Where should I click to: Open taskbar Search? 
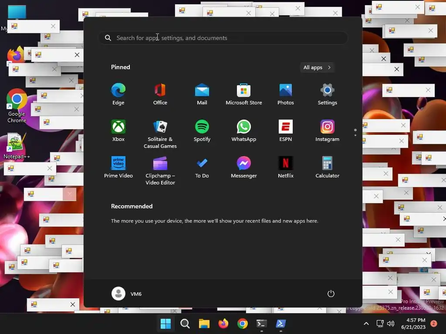click(x=185, y=324)
